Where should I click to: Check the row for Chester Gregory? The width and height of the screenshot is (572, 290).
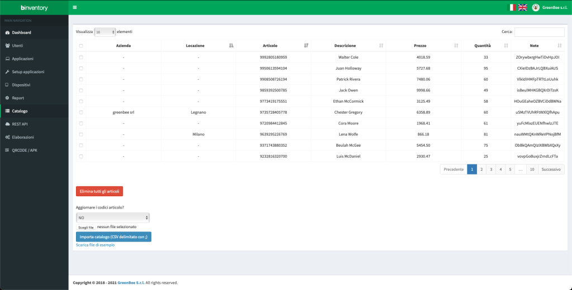coord(81,112)
